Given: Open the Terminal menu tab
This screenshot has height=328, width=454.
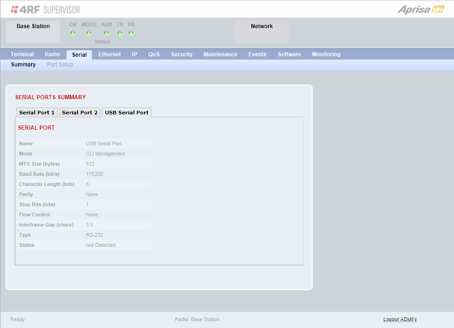Looking at the screenshot, I should click(22, 54).
